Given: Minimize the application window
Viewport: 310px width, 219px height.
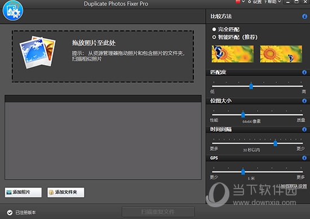Looking at the screenshot, I should (x=288, y=2).
